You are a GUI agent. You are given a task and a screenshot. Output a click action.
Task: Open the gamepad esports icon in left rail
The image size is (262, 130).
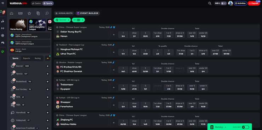3,43
